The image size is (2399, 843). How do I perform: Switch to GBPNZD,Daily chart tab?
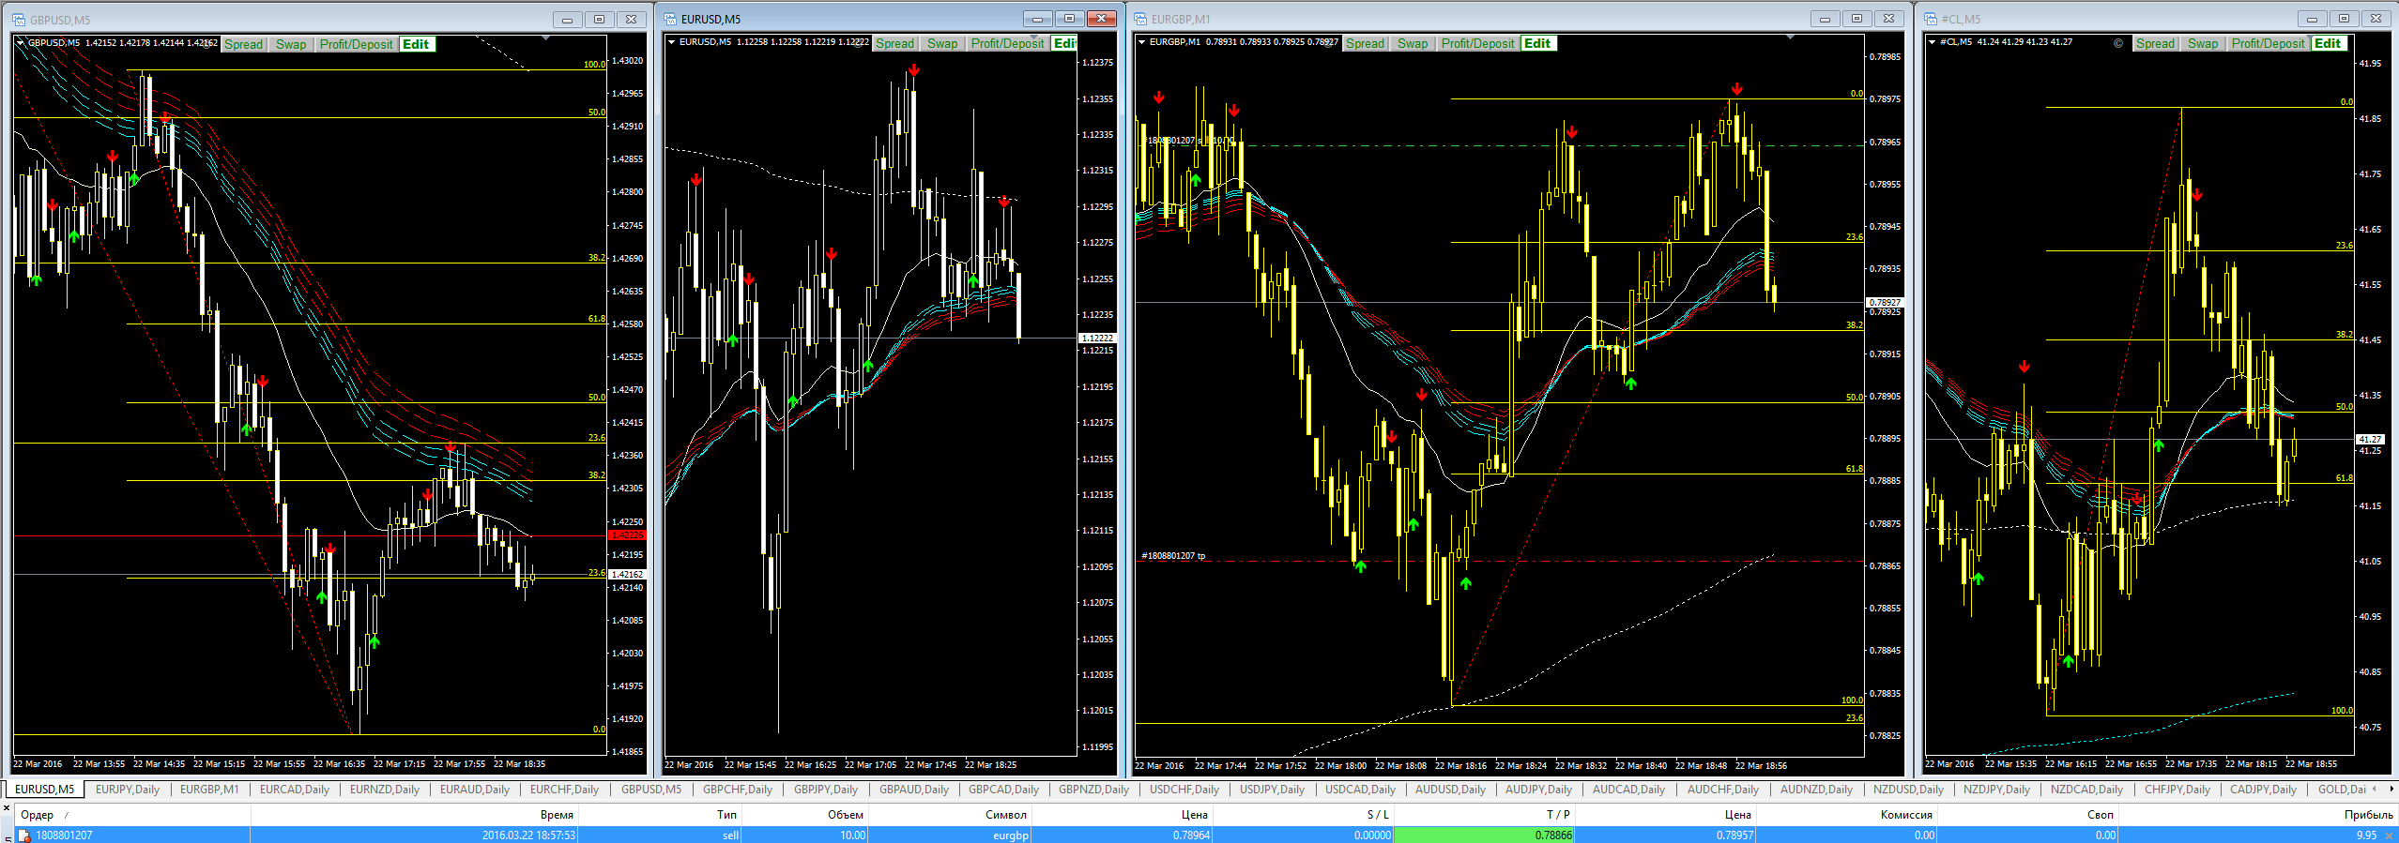[1094, 789]
